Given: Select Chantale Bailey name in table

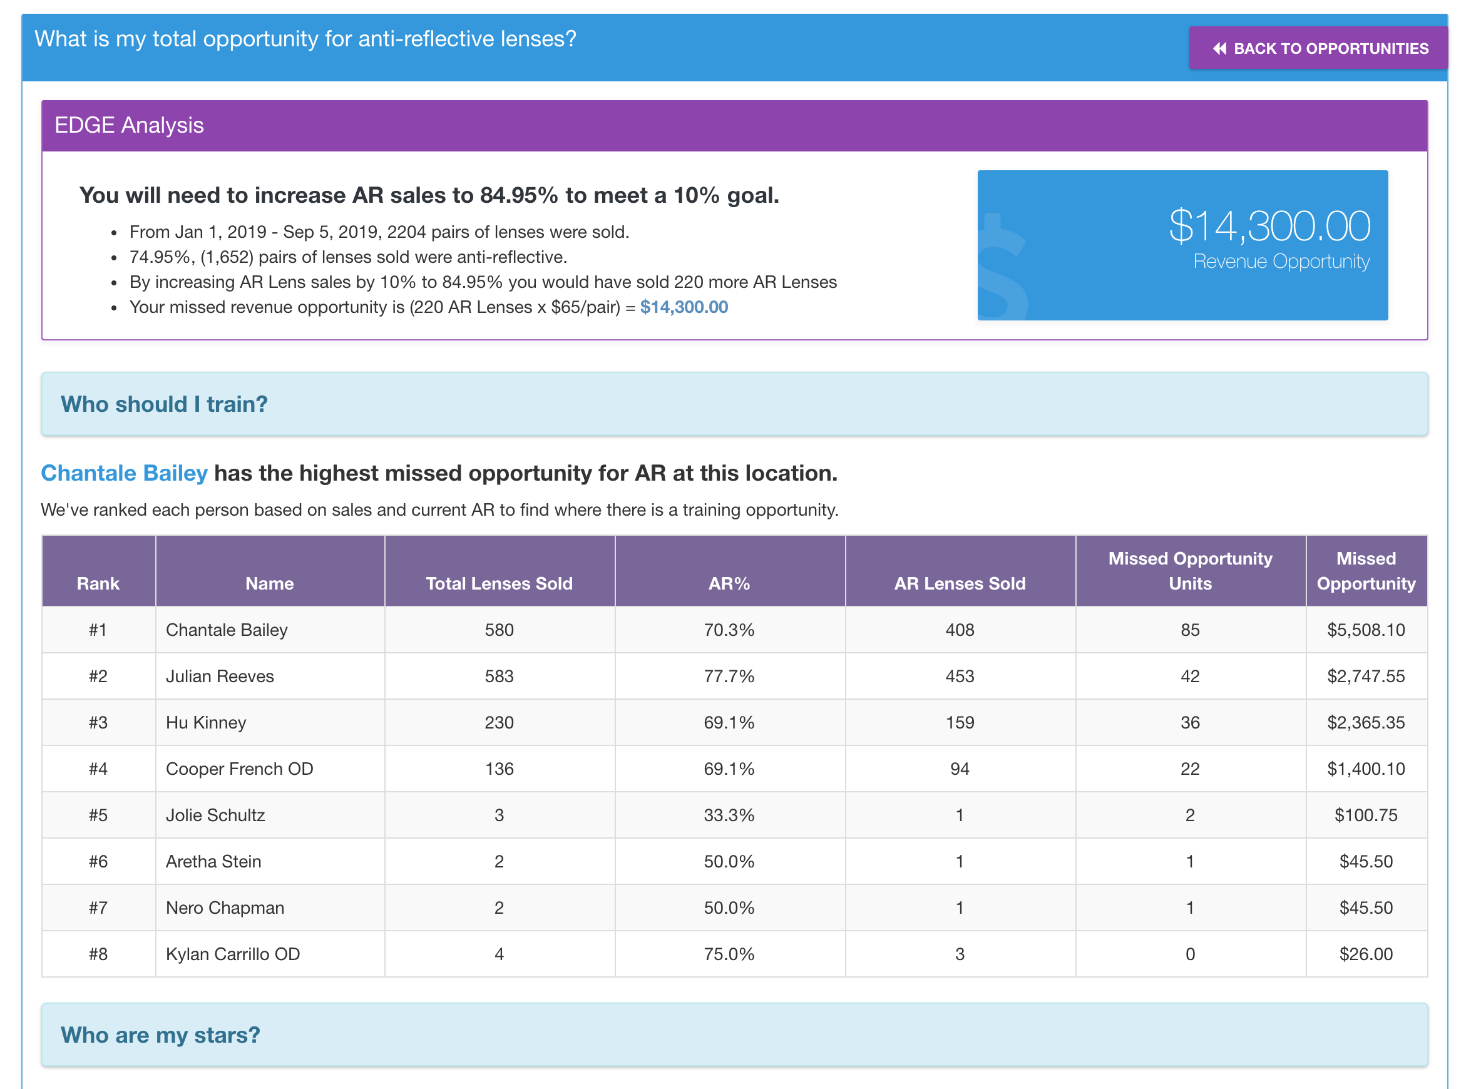Looking at the screenshot, I should click(x=227, y=630).
